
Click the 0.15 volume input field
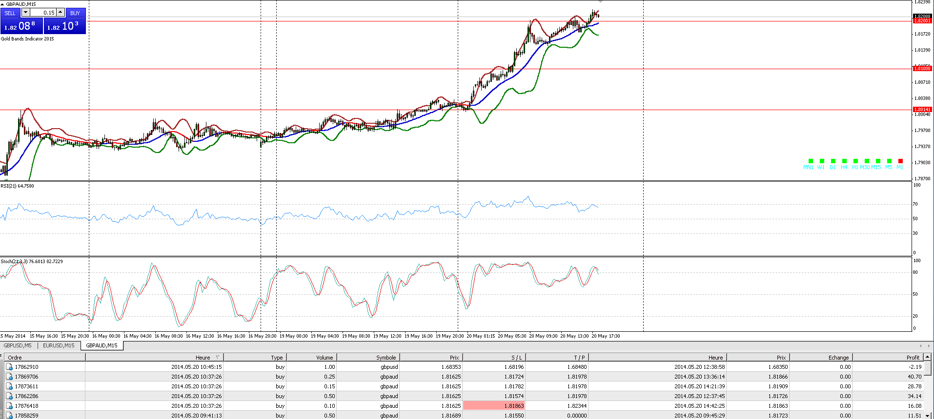[43, 13]
